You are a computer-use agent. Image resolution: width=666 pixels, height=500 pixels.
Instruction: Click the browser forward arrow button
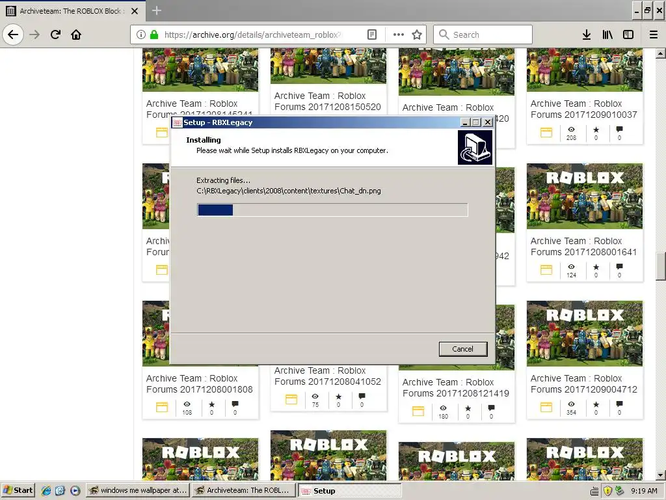(34, 35)
